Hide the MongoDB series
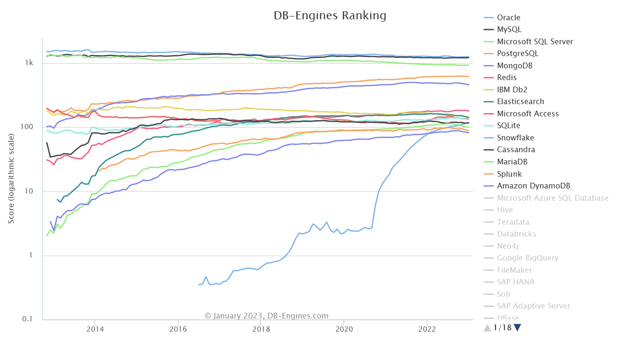 [508, 66]
